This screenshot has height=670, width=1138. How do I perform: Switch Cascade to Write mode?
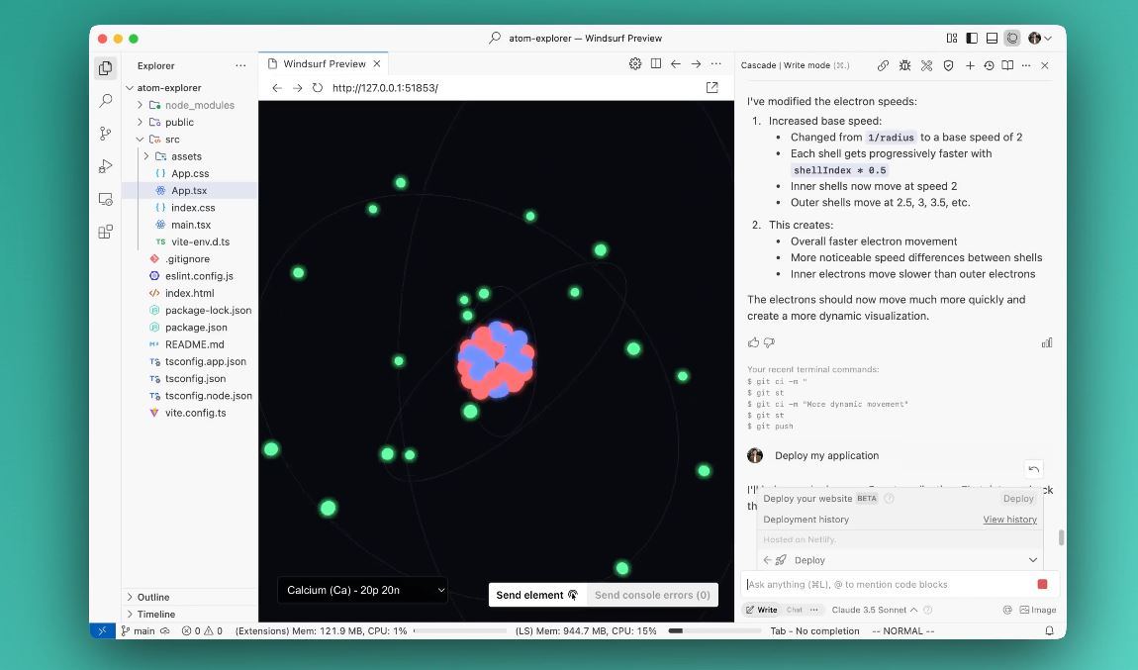pyautogui.click(x=761, y=610)
